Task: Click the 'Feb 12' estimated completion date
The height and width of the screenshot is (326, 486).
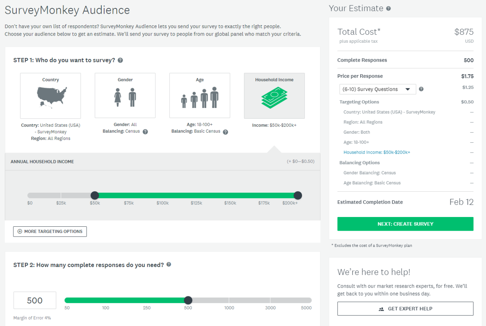Action: pos(461,202)
